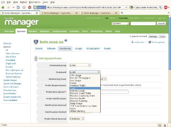Click the magnifier icon in browser search box

(160, 7)
